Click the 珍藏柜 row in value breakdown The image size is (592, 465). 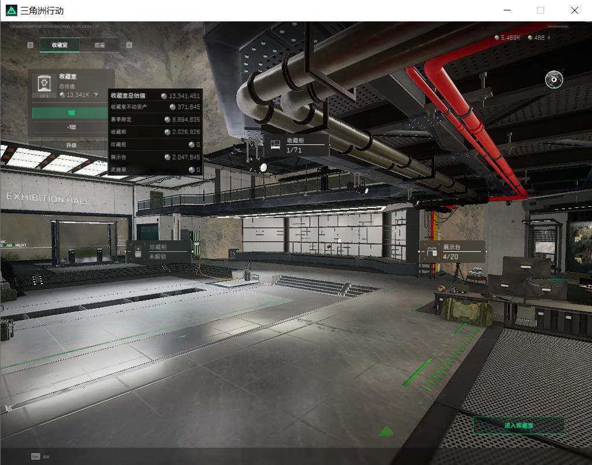point(155,144)
